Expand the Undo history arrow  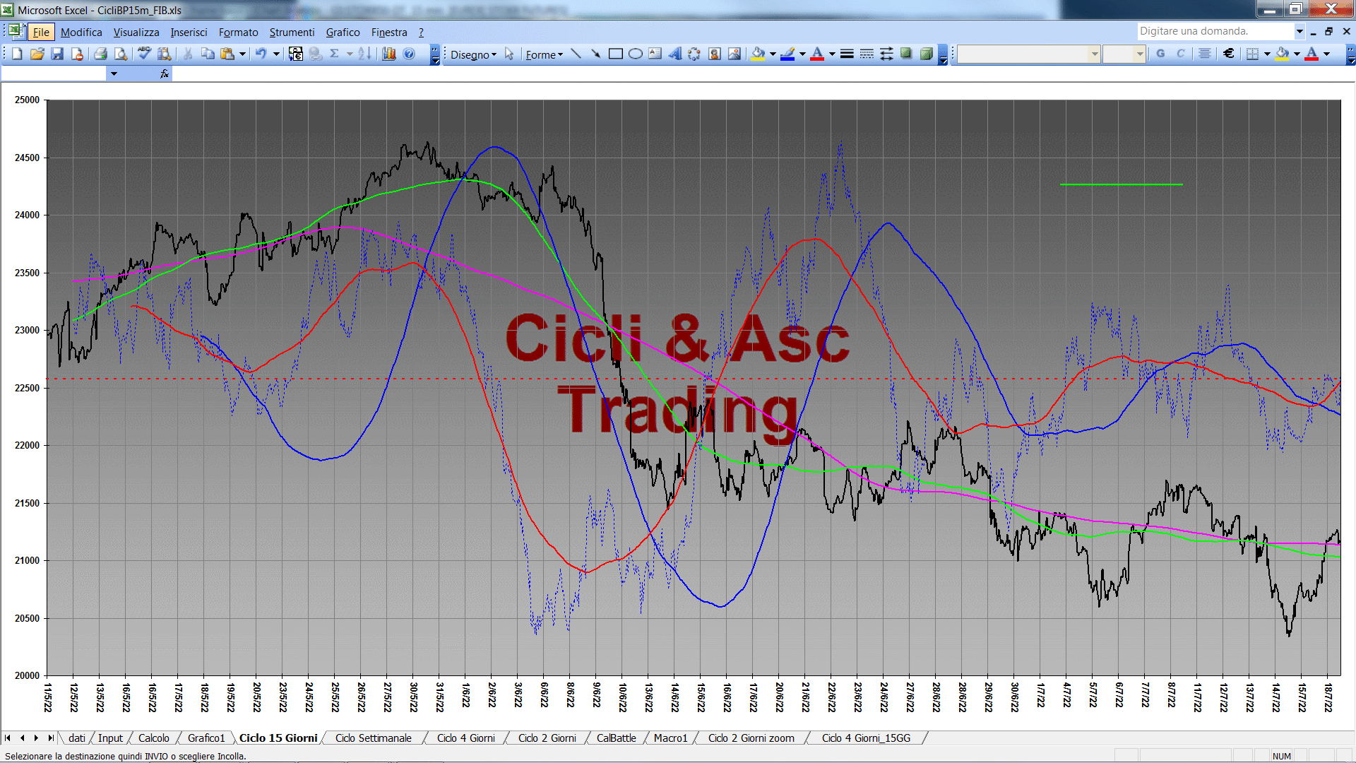[x=276, y=54]
